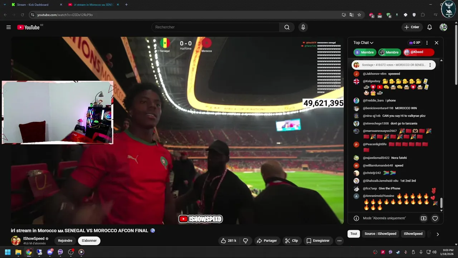
Task: Select the Tout filter chip
Action: tap(354, 234)
